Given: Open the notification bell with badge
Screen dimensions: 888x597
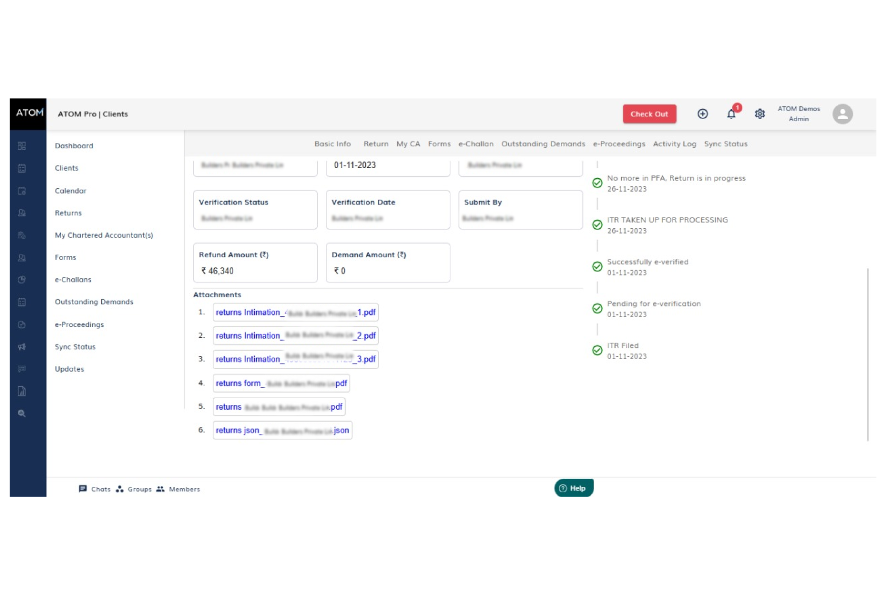Looking at the screenshot, I should 731,114.
